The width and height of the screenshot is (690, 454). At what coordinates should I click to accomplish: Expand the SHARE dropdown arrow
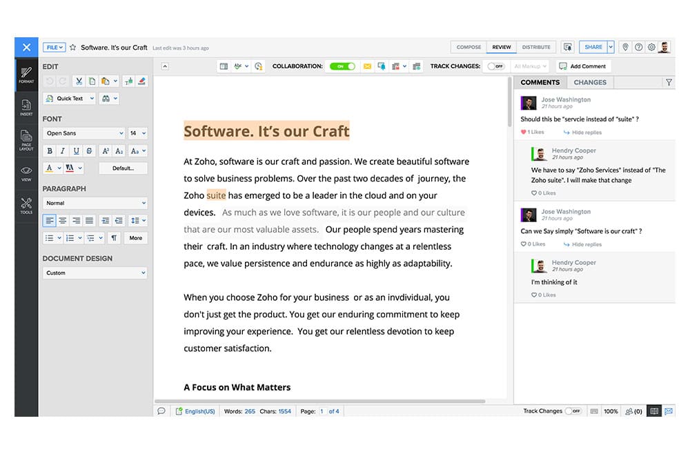(x=611, y=47)
